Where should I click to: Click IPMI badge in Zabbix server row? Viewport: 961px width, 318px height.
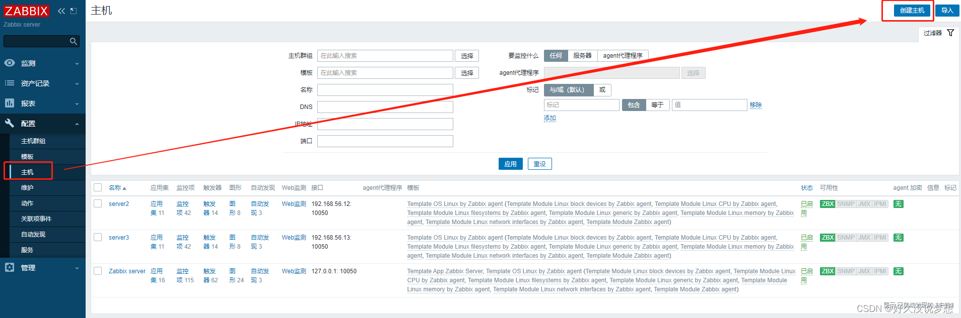coord(880,271)
